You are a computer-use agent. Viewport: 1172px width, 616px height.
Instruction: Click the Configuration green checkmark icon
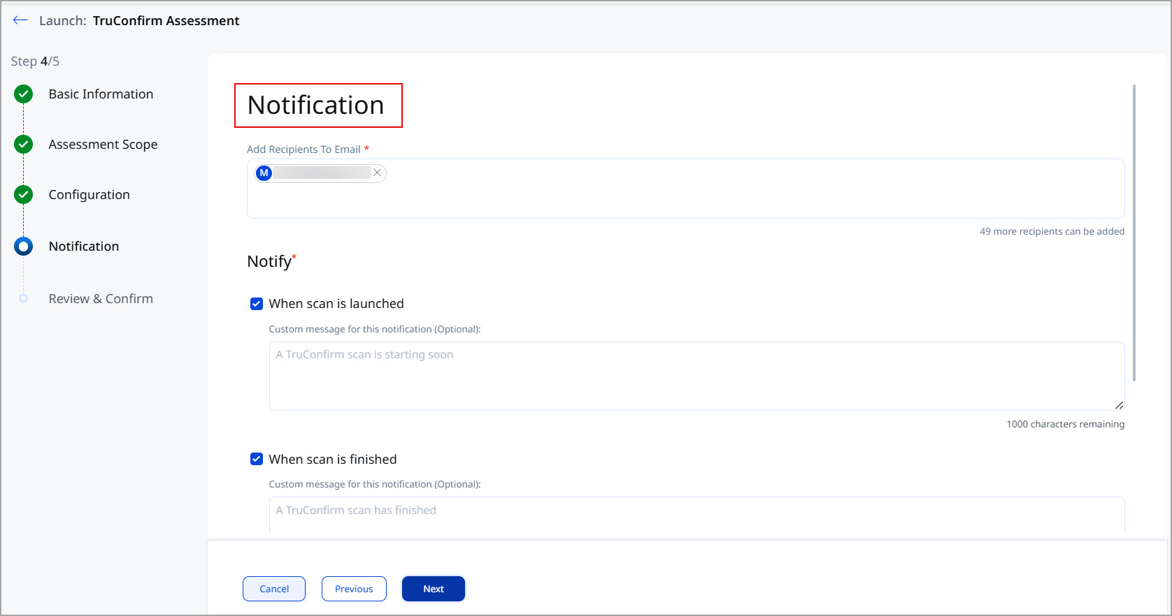[x=23, y=194]
